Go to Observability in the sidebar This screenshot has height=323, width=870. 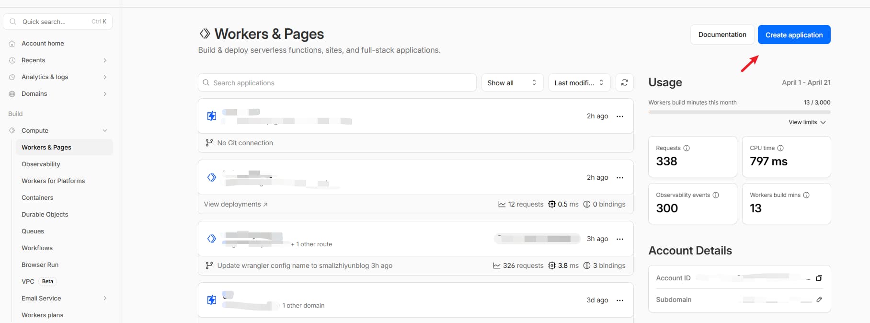[41, 164]
